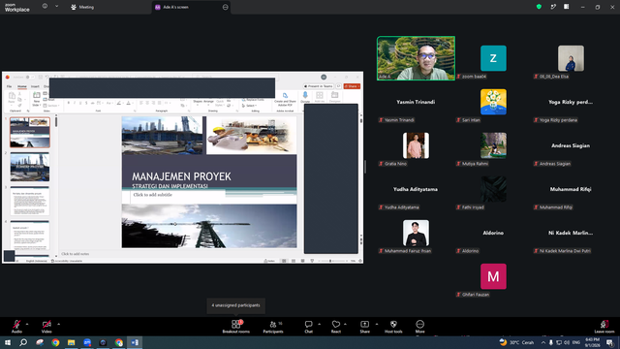
Task: Expand the dropdown chevron beside info icon
Action: tap(56, 7)
